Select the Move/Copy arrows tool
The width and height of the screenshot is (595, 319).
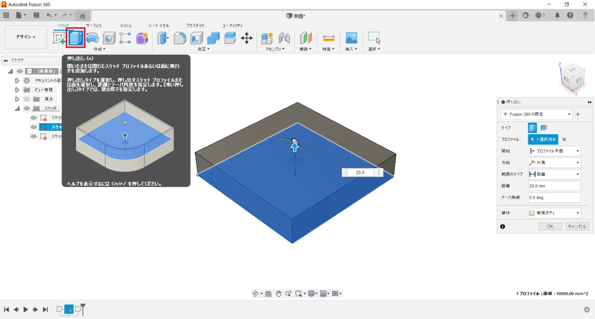coord(247,38)
